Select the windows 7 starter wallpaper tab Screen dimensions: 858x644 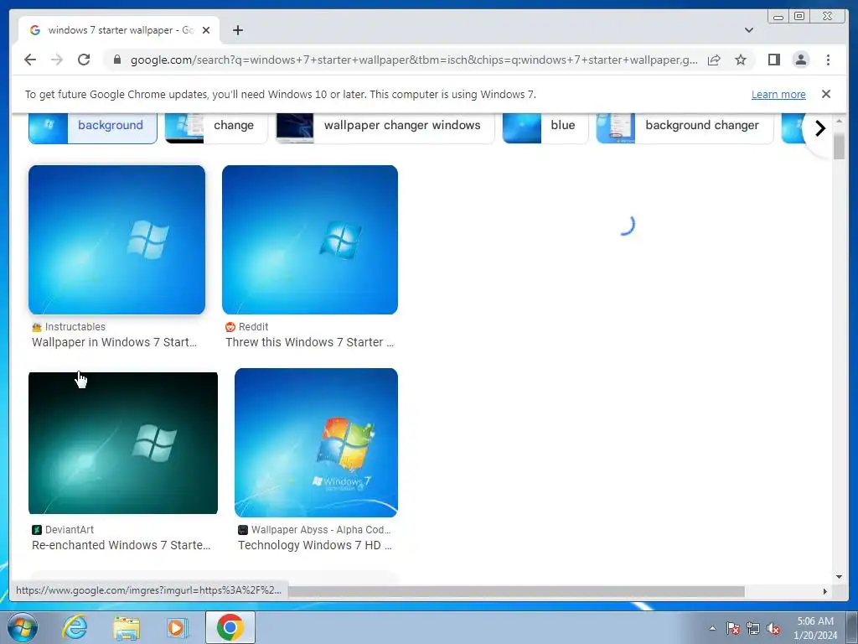click(119, 30)
